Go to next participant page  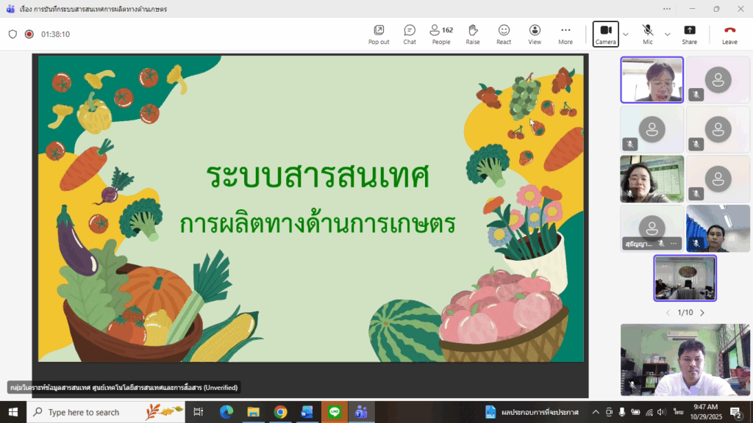702,313
